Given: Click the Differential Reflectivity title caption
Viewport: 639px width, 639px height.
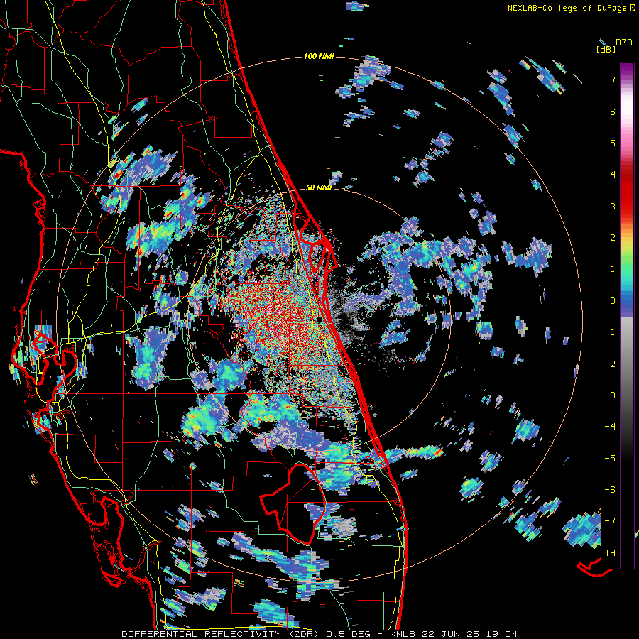Looking at the screenshot, I should click(x=319, y=634).
